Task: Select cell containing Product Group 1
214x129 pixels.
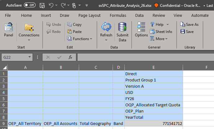Action: [x=154, y=80]
